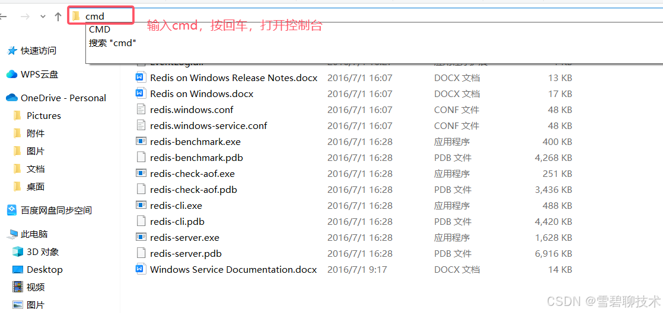This screenshot has width=663, height=313.
Task: Select the redis-check-aof.exe file
Action: click(x=192, y=174)
